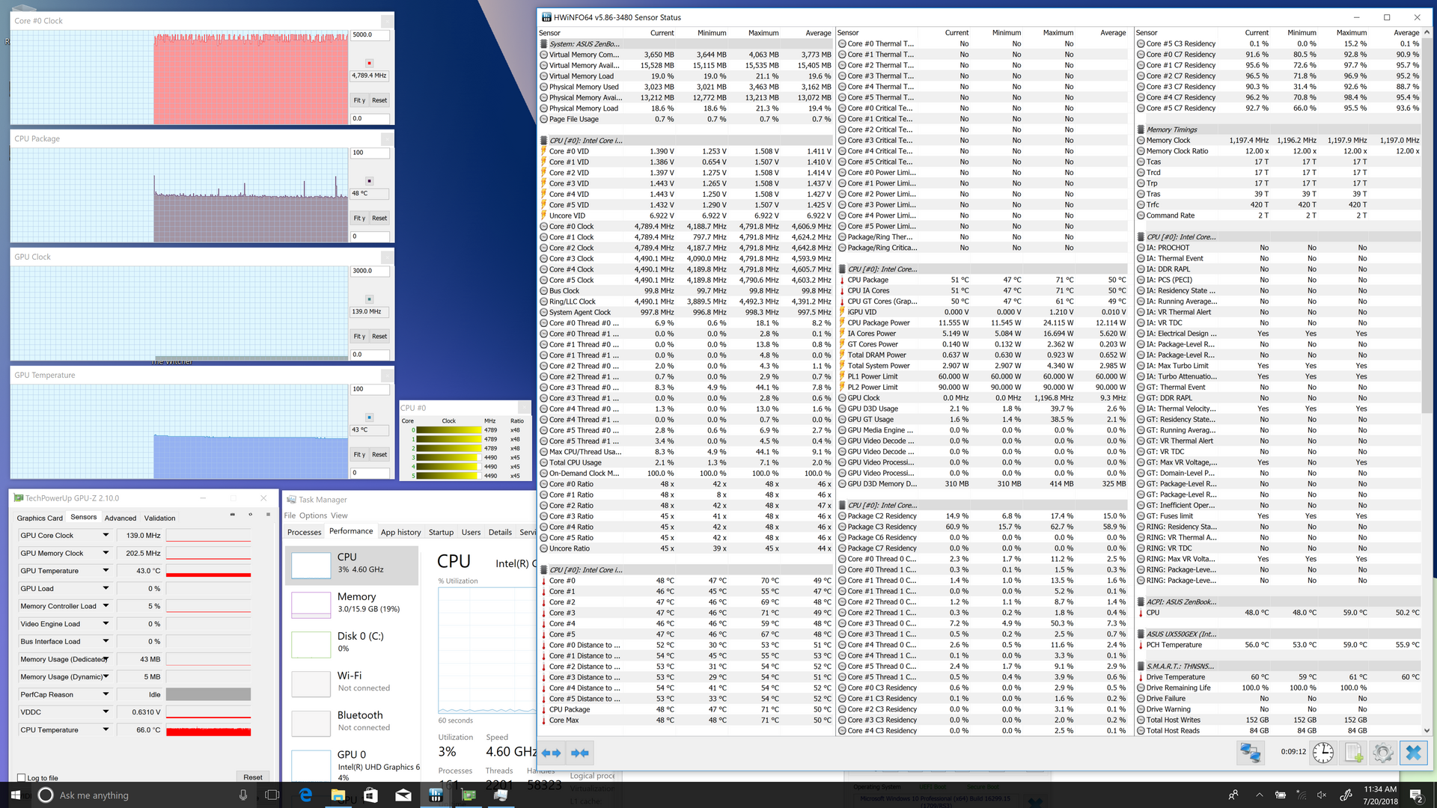Click HWiNFO network remote monitoring icon
The height and width of the screenshot is (808, 1437).
1250,753
